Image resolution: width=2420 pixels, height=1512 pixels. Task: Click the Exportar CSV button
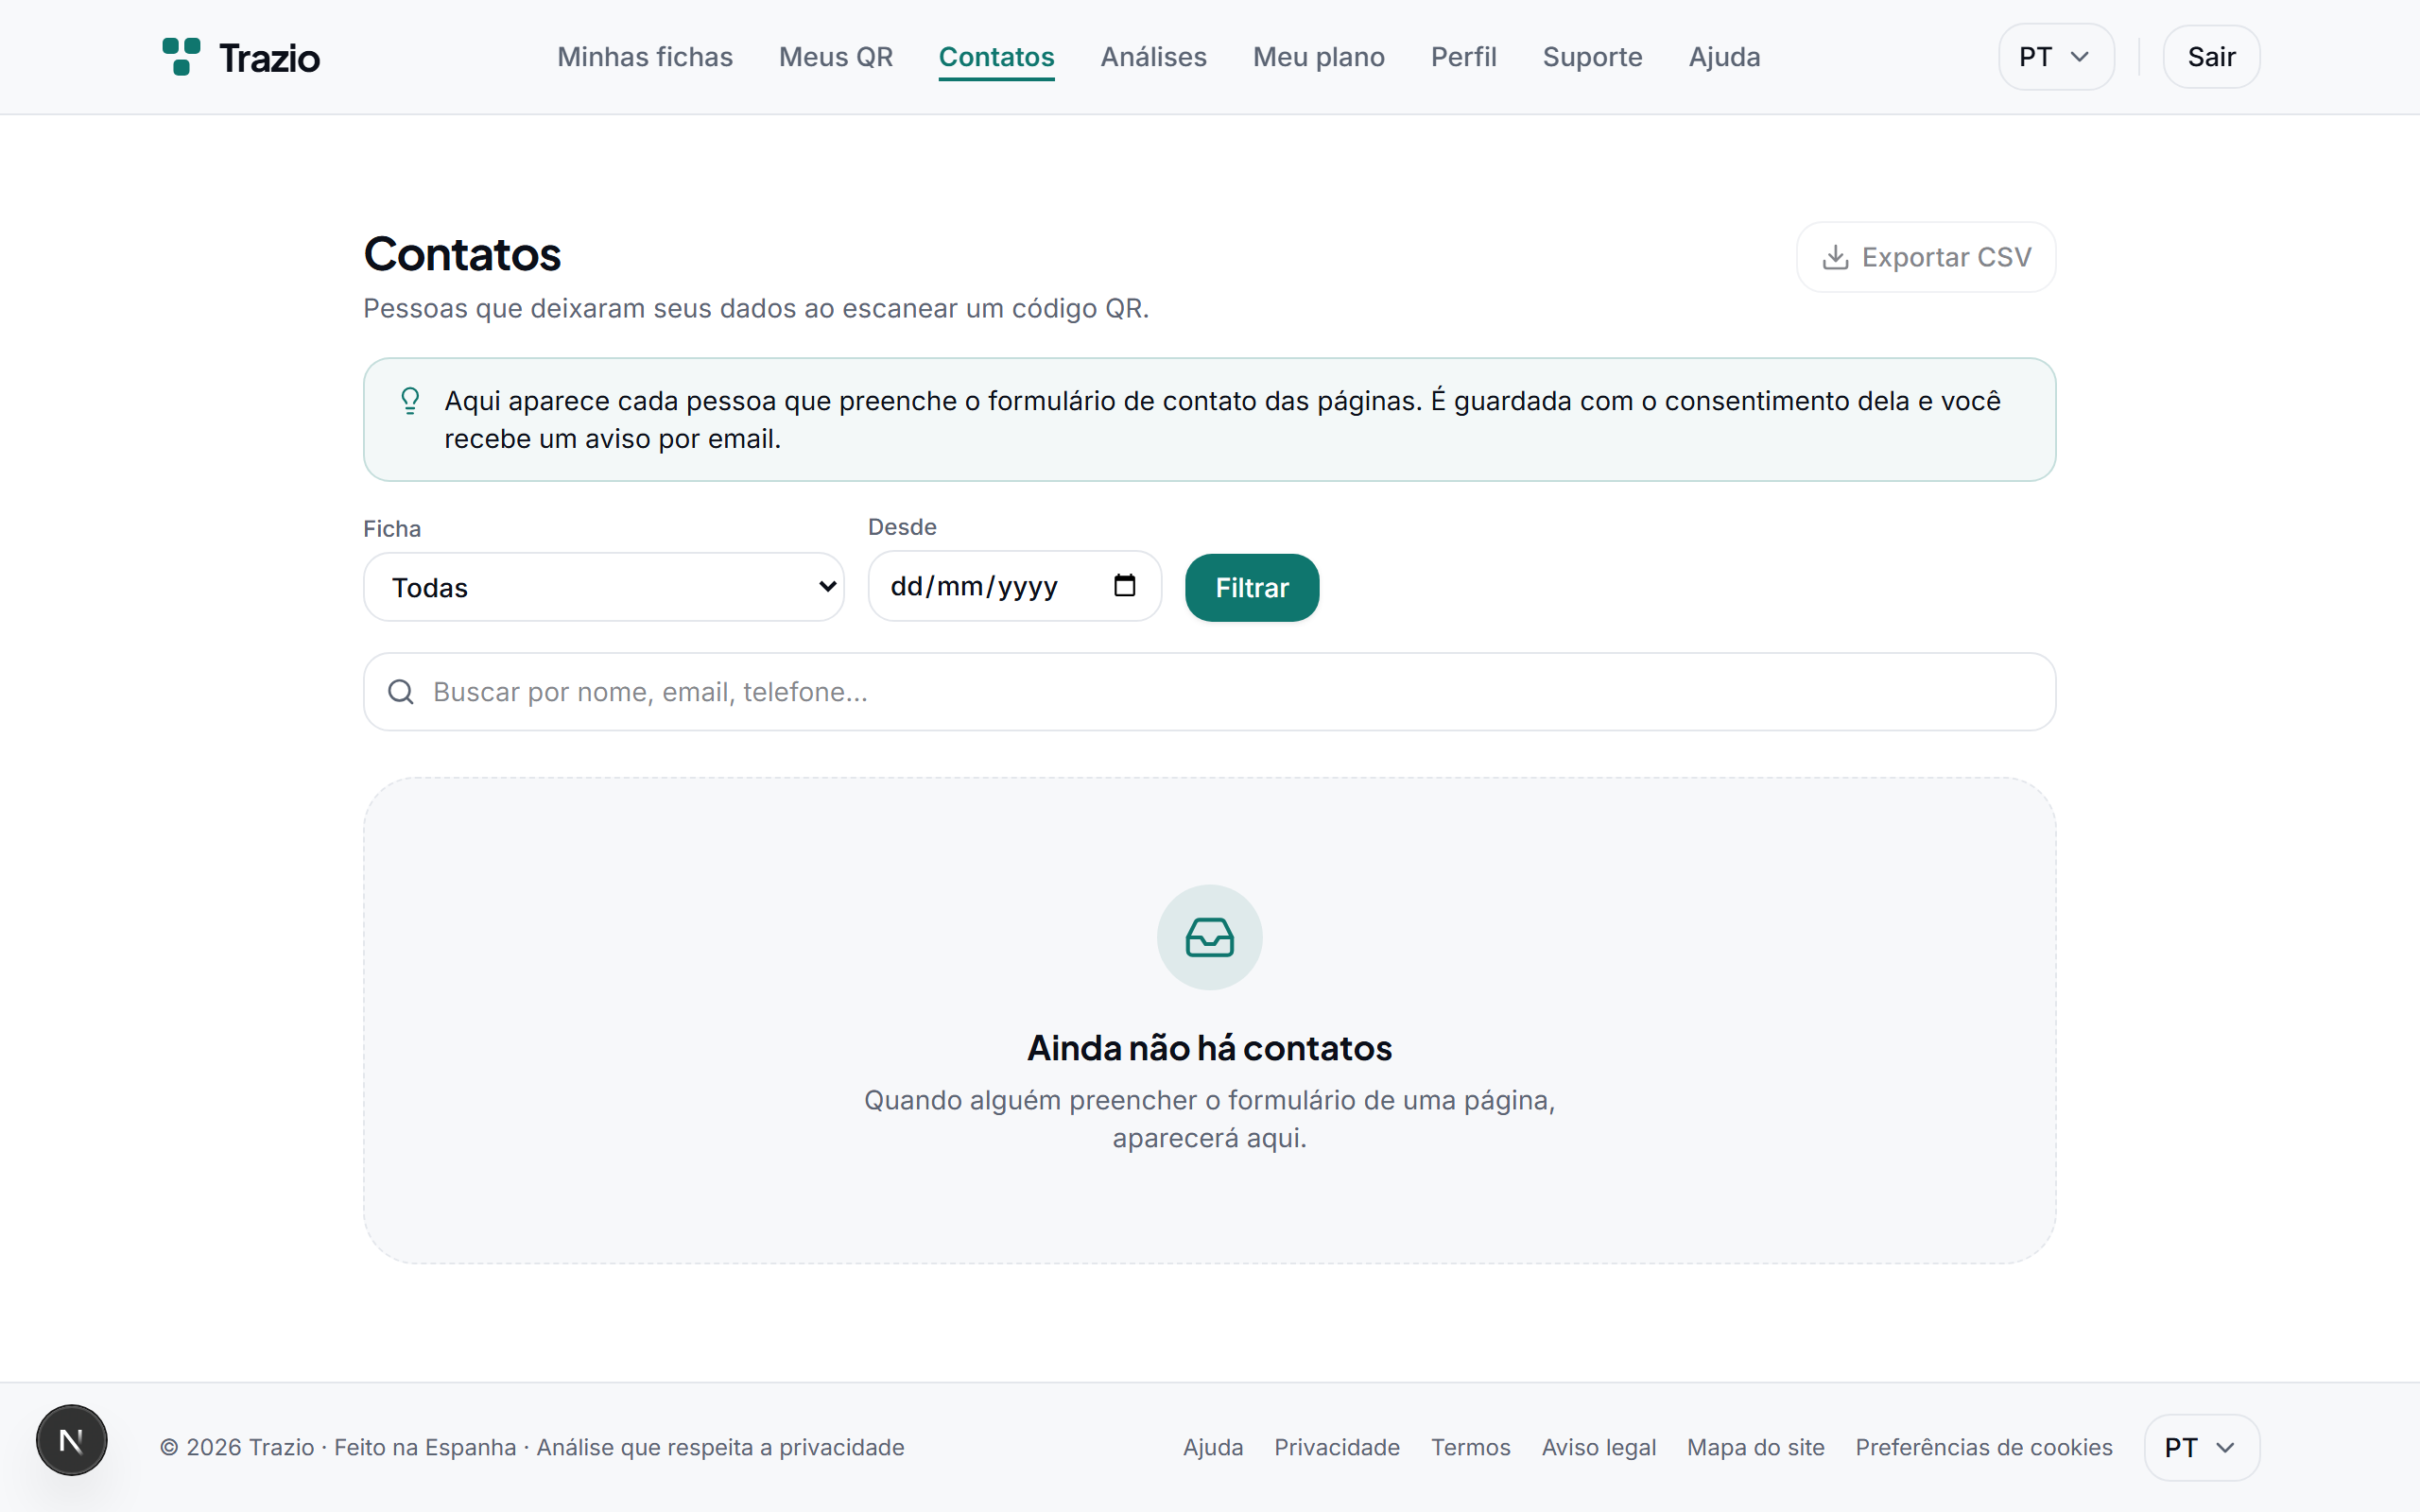point(1926,257)
